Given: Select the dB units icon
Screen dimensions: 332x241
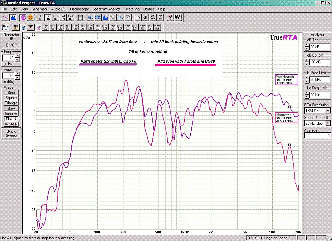Looking at the screenshot, I should pos(145,18).
